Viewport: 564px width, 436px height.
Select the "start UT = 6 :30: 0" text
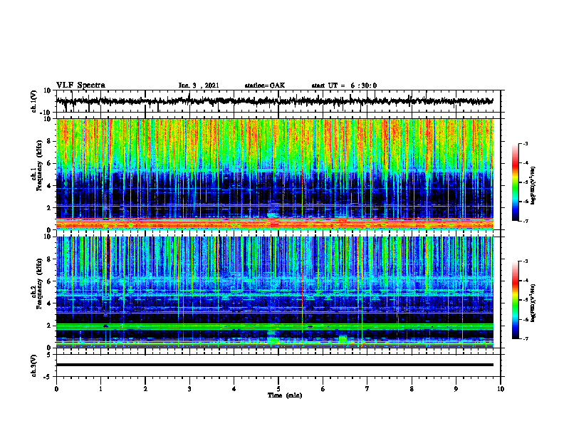[344, 85]
